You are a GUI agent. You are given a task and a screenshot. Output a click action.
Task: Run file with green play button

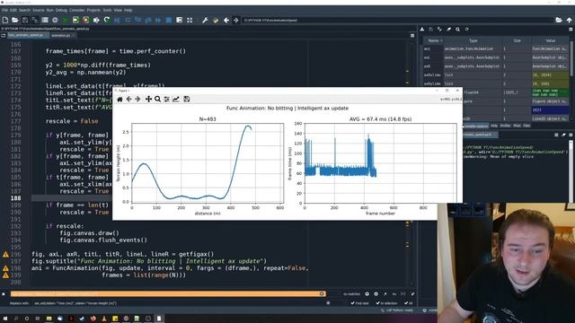point(66,20)
